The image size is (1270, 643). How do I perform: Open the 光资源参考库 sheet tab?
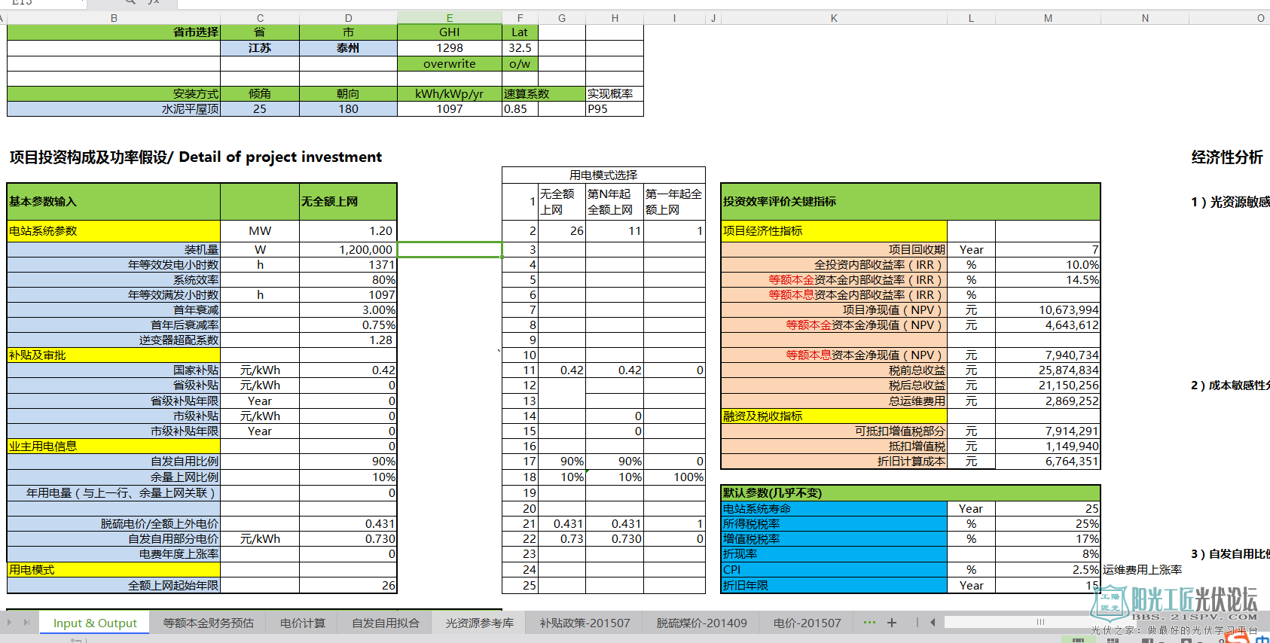tap(479, 623)
